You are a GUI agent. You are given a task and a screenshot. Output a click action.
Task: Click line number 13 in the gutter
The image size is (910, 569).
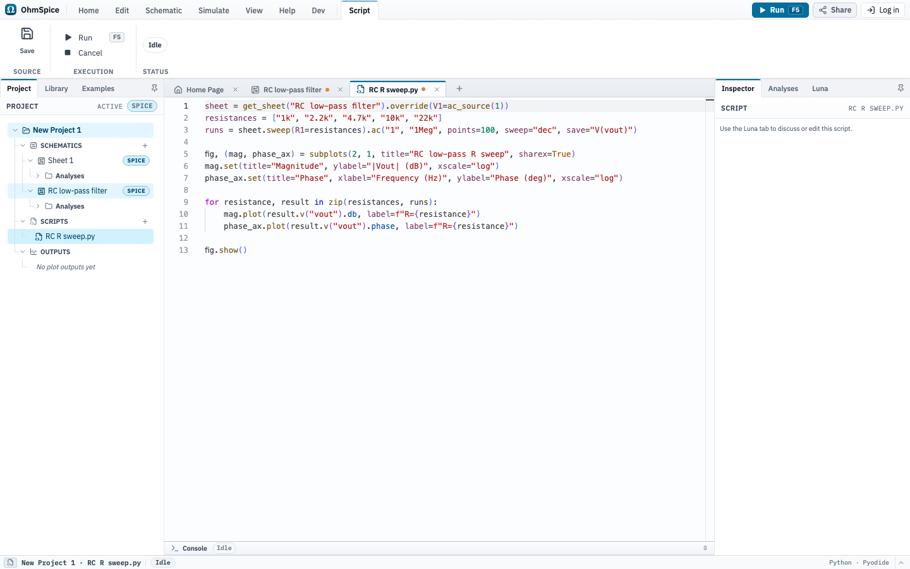(x=183, y=250)
